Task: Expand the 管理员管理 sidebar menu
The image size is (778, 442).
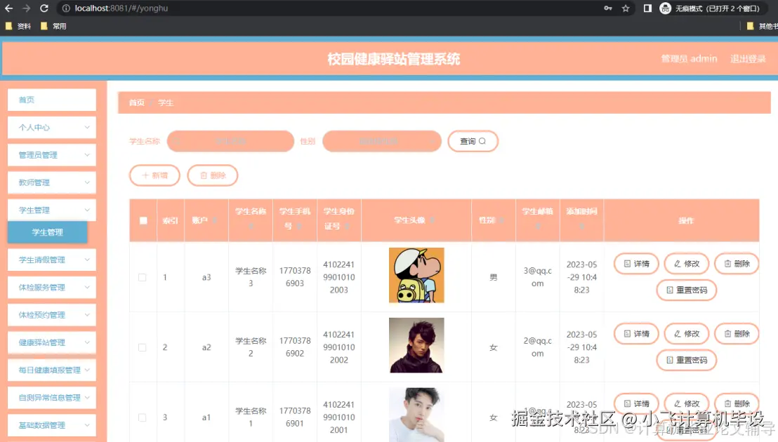Action: click(x=51, y=154)
